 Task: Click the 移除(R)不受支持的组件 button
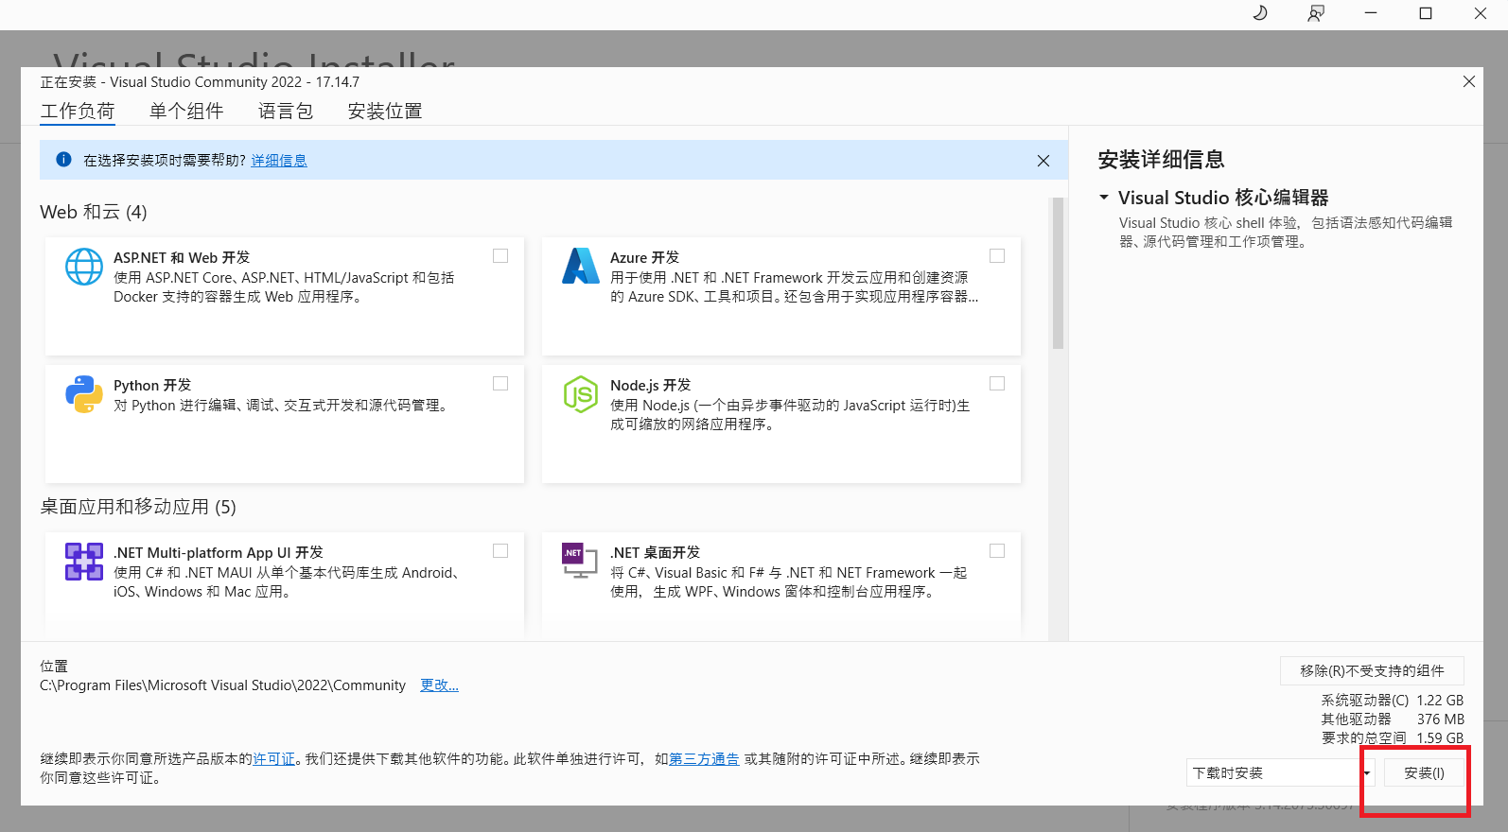tap(1372, 671)
